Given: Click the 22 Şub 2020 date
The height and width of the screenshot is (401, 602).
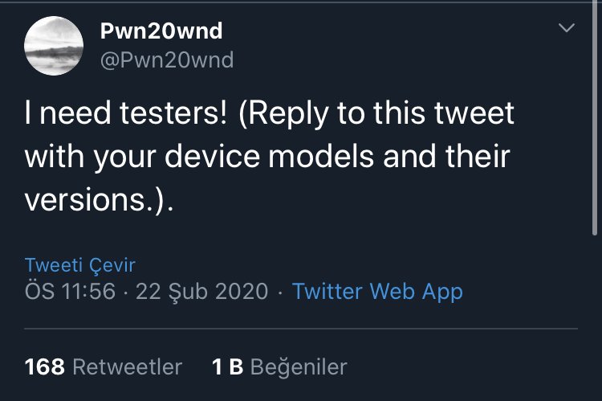Looking at the screenshot, I should click(202, 291).
